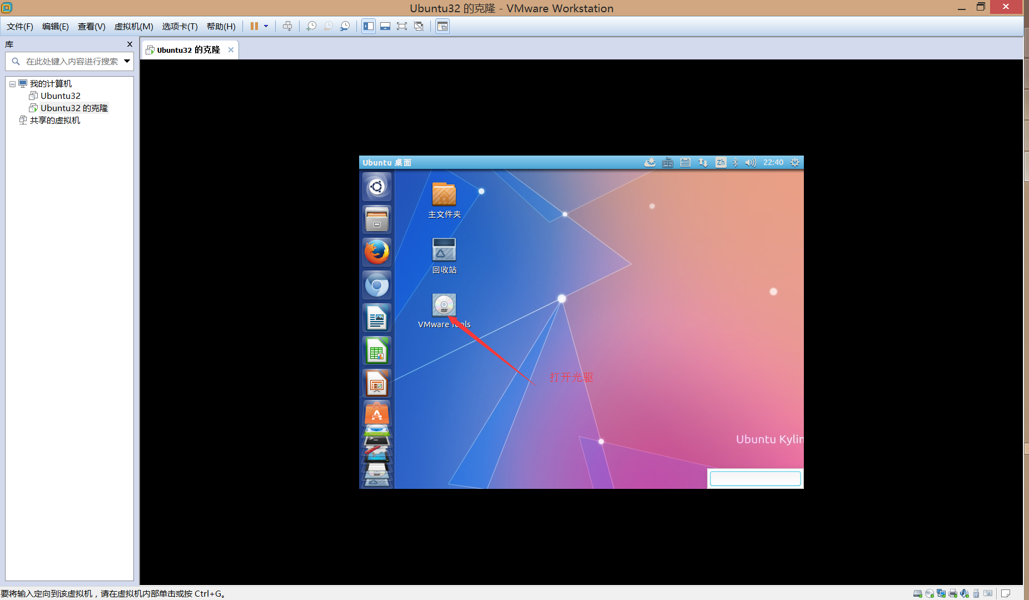Toggle the library sidebar view icon
The width and height of the screenshot is (1029, 600).
tap(369, 26)
